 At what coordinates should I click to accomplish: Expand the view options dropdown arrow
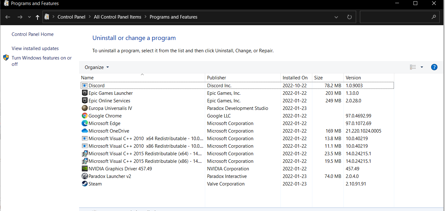(x=422, y=67)
